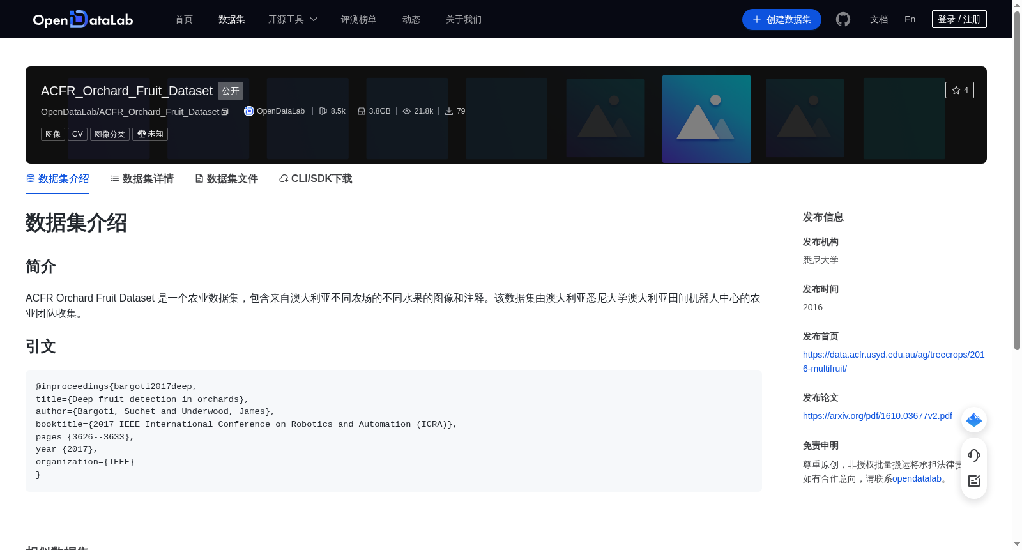Open the arxiv.org paper PDF link
Viewport: 1022px width, 550px height.
tap(878, 416)
